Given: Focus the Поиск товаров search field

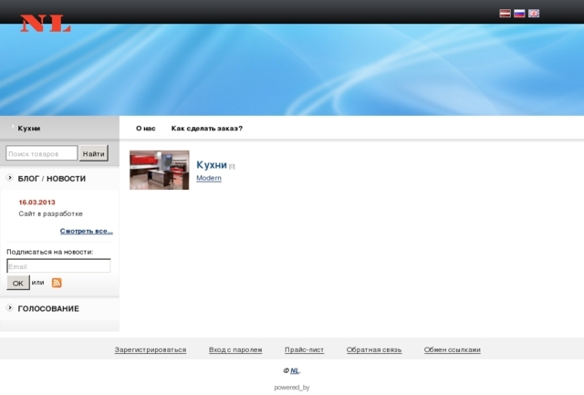Looking at the screenshot, I should pyautogui.click(x=42, y=153).
